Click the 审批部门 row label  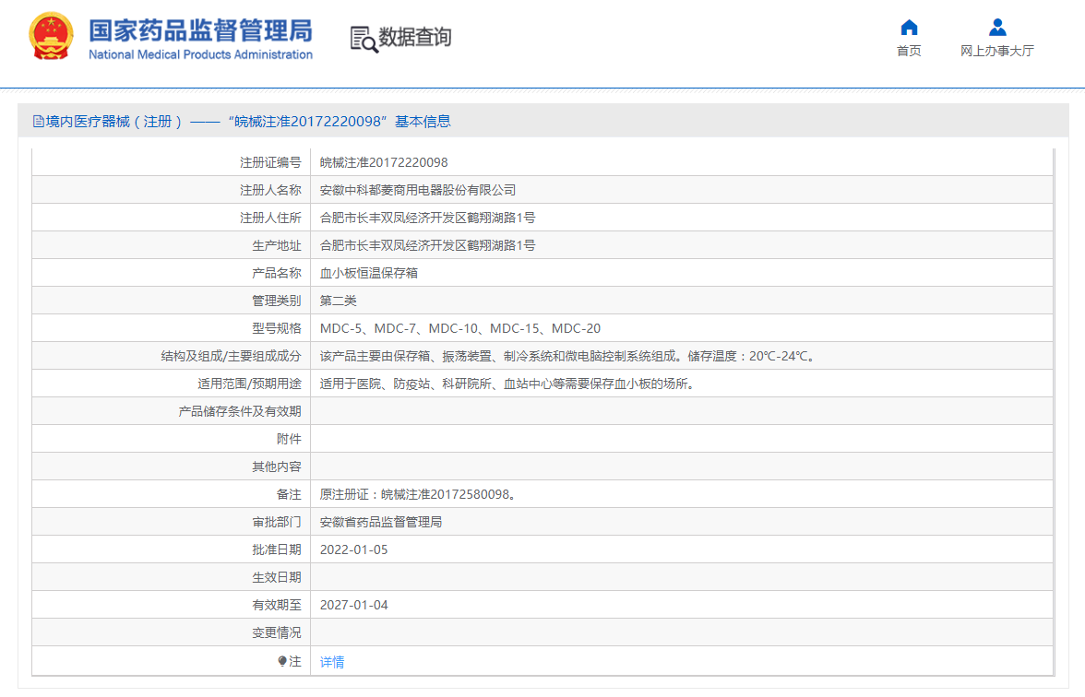pyautogui.click(x=277, y=522)
